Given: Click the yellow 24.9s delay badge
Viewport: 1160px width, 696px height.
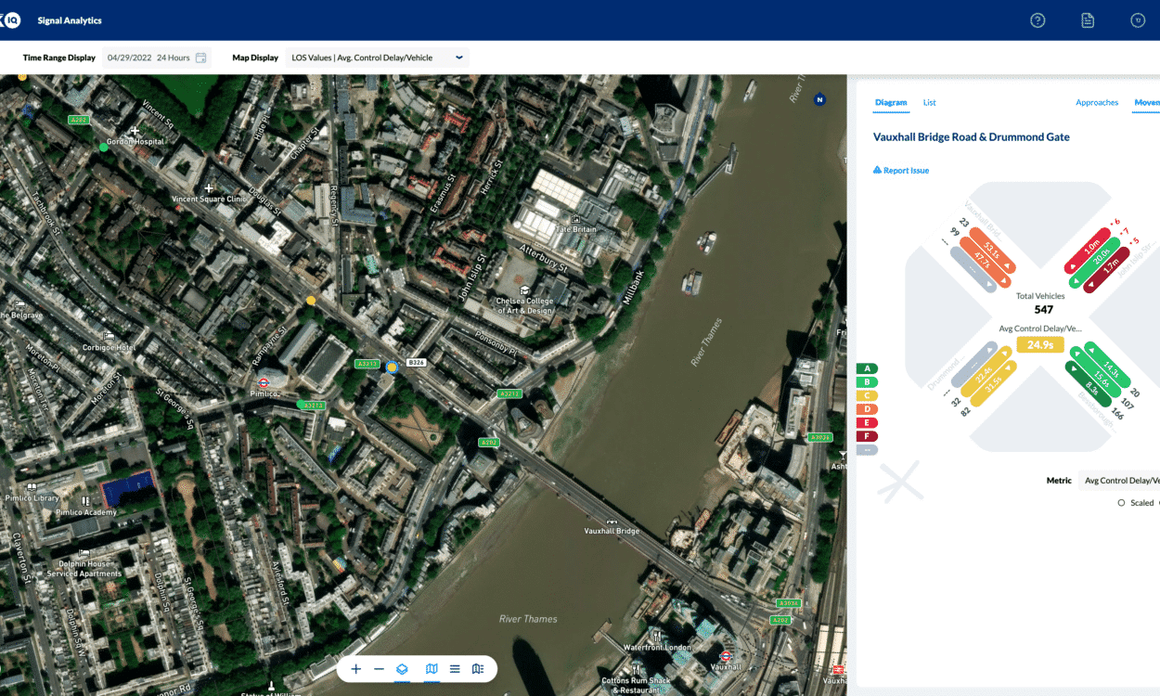Looking at the screenshot, I should (1039, 343).
